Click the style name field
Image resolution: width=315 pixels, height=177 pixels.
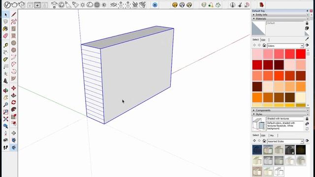coord(285,118)
